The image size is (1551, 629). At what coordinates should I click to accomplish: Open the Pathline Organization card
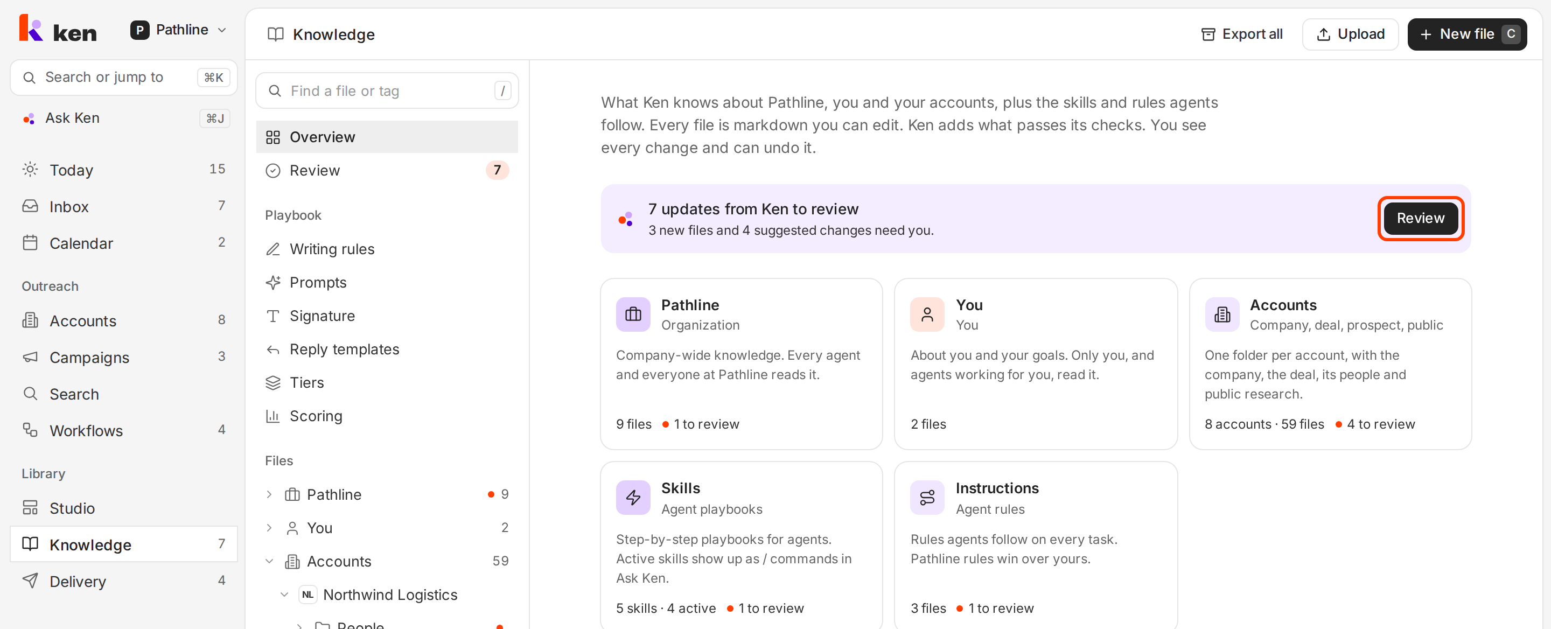pyautogui.click(x=741, y=363)
